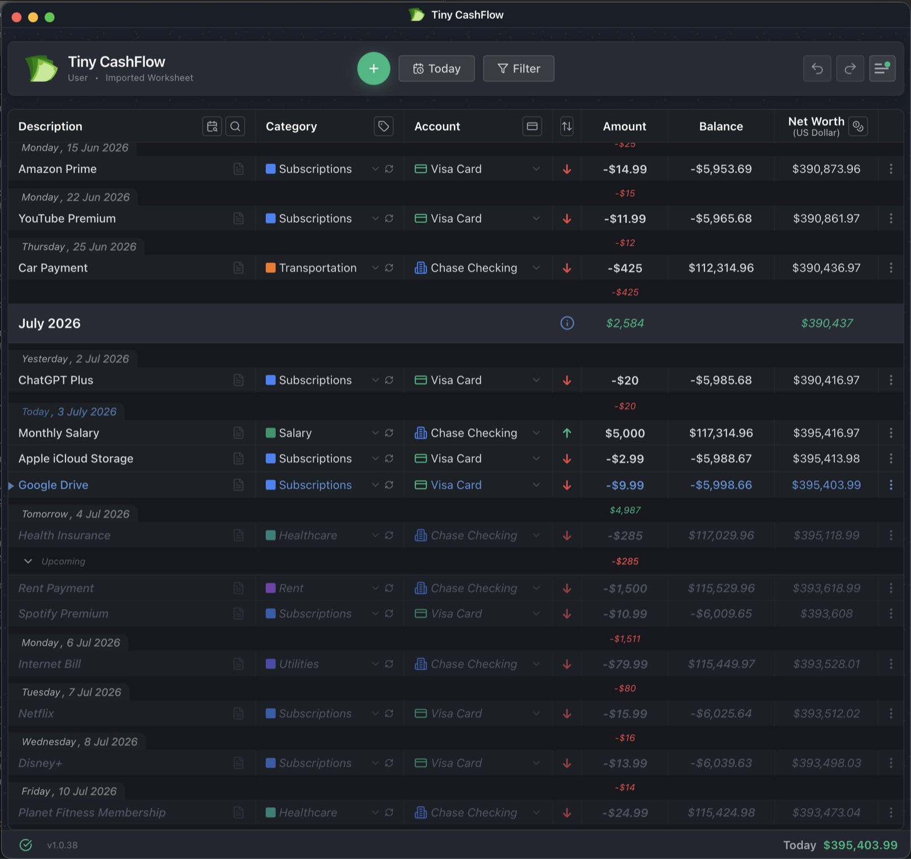Click the undo arrow icon
Image resolution: width=911 pixels, height=859 pixels.
817,68
